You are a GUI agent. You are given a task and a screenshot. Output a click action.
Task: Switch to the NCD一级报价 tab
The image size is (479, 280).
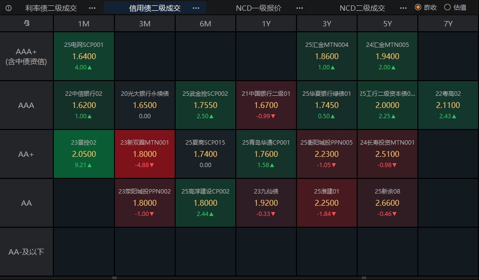point(258,8)
